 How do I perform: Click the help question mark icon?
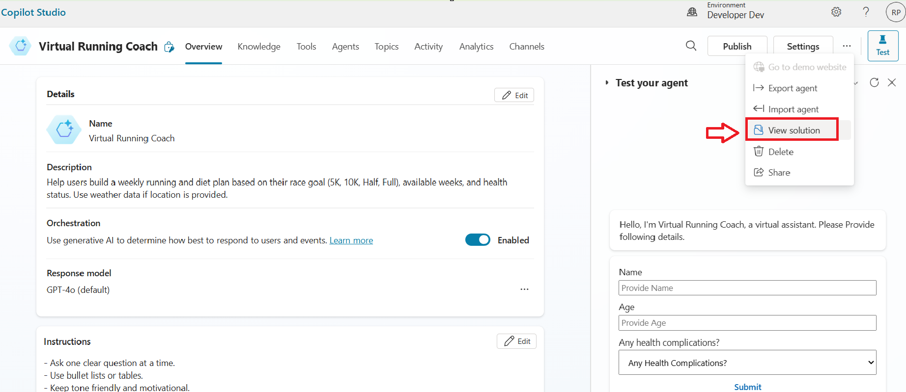click(x=866, y=12)
